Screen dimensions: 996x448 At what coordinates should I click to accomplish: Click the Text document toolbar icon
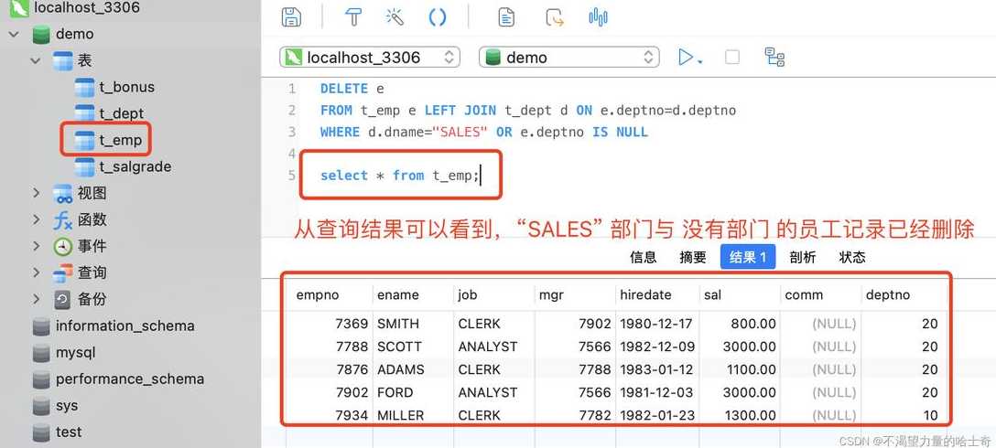[505, 17]
